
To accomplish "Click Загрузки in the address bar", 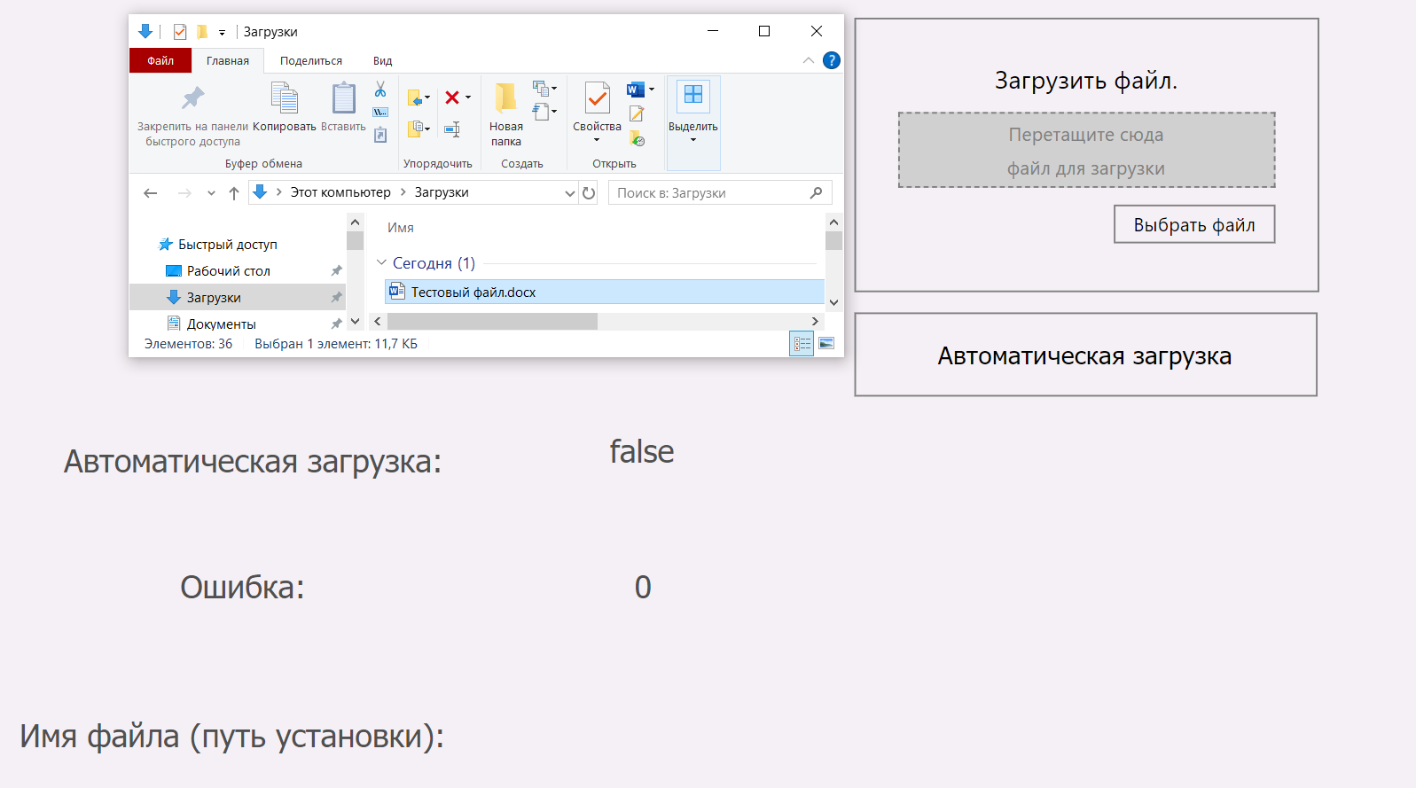I will [442, 192].
